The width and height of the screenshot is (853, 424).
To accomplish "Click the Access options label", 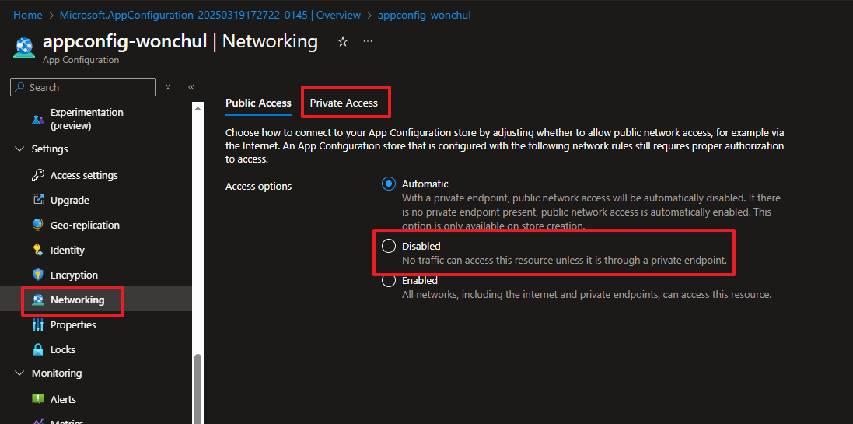I will click(258, 187).
